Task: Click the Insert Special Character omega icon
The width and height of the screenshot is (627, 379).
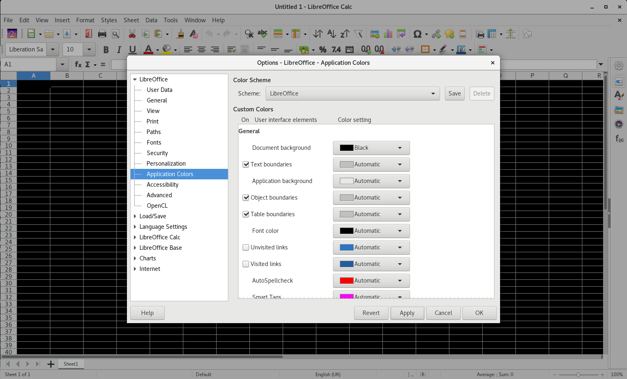Action: 417,34
